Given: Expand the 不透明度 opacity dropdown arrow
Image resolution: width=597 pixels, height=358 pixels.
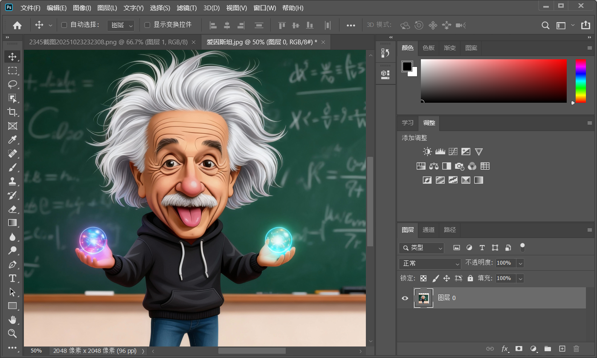Looking at the screenshot, I should [520, 263].
